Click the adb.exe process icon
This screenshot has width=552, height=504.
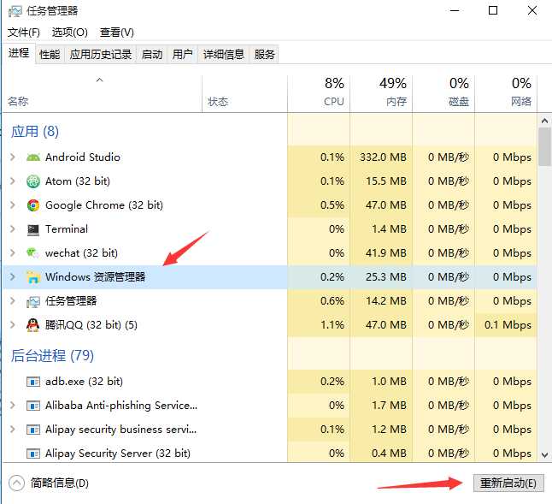pos(33,382)
